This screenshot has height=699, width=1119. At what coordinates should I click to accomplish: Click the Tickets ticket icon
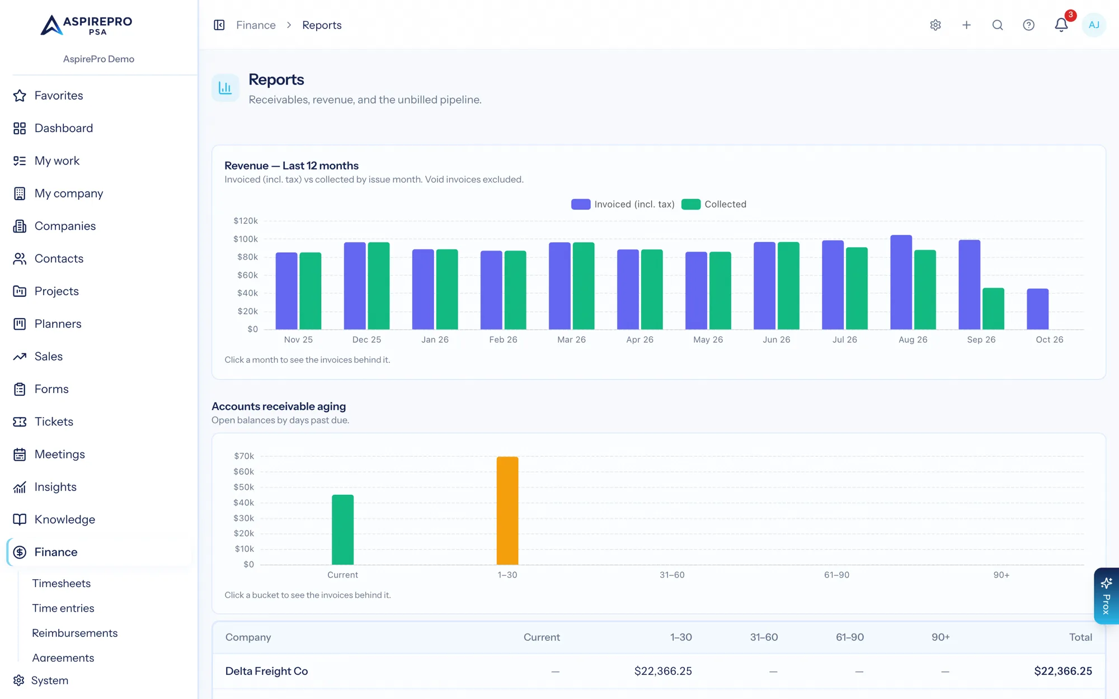(x=20, y=422)
